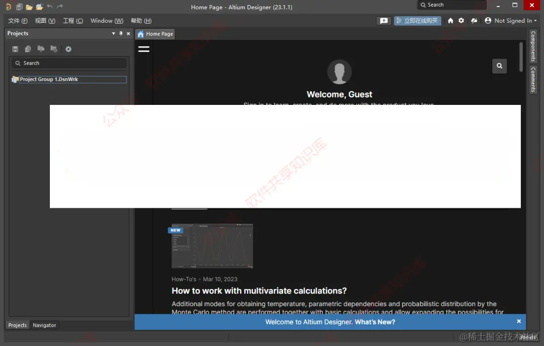The image size is (544, 346).
Task: Switch to the Projects bottom tab
Action: tap(17, 325)
